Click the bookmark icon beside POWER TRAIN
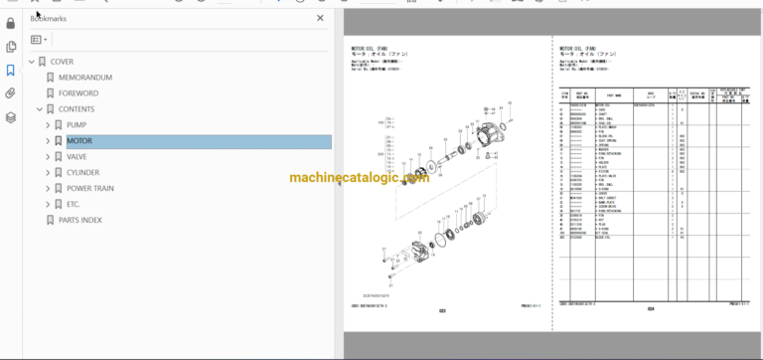 (59, 189)
